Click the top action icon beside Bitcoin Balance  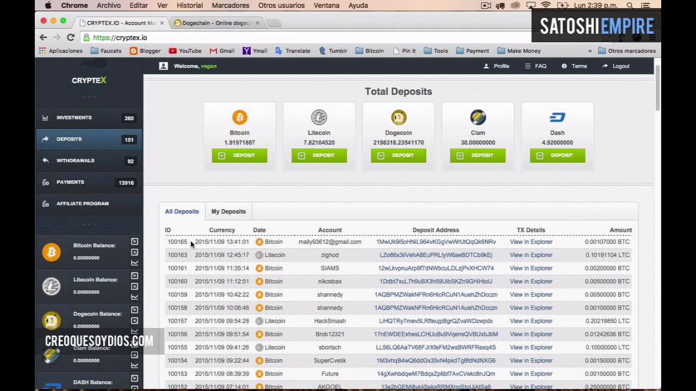pos(134,242)
